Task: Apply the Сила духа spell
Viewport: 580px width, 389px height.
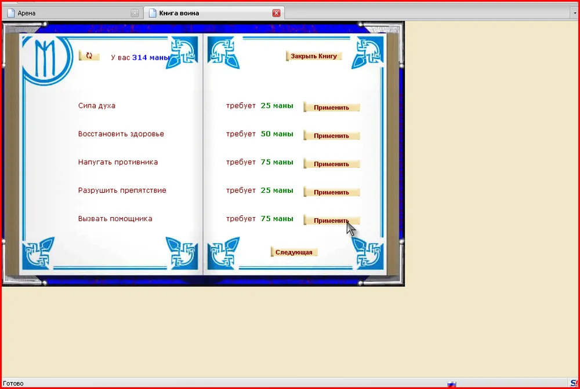Action: point(331,108)
